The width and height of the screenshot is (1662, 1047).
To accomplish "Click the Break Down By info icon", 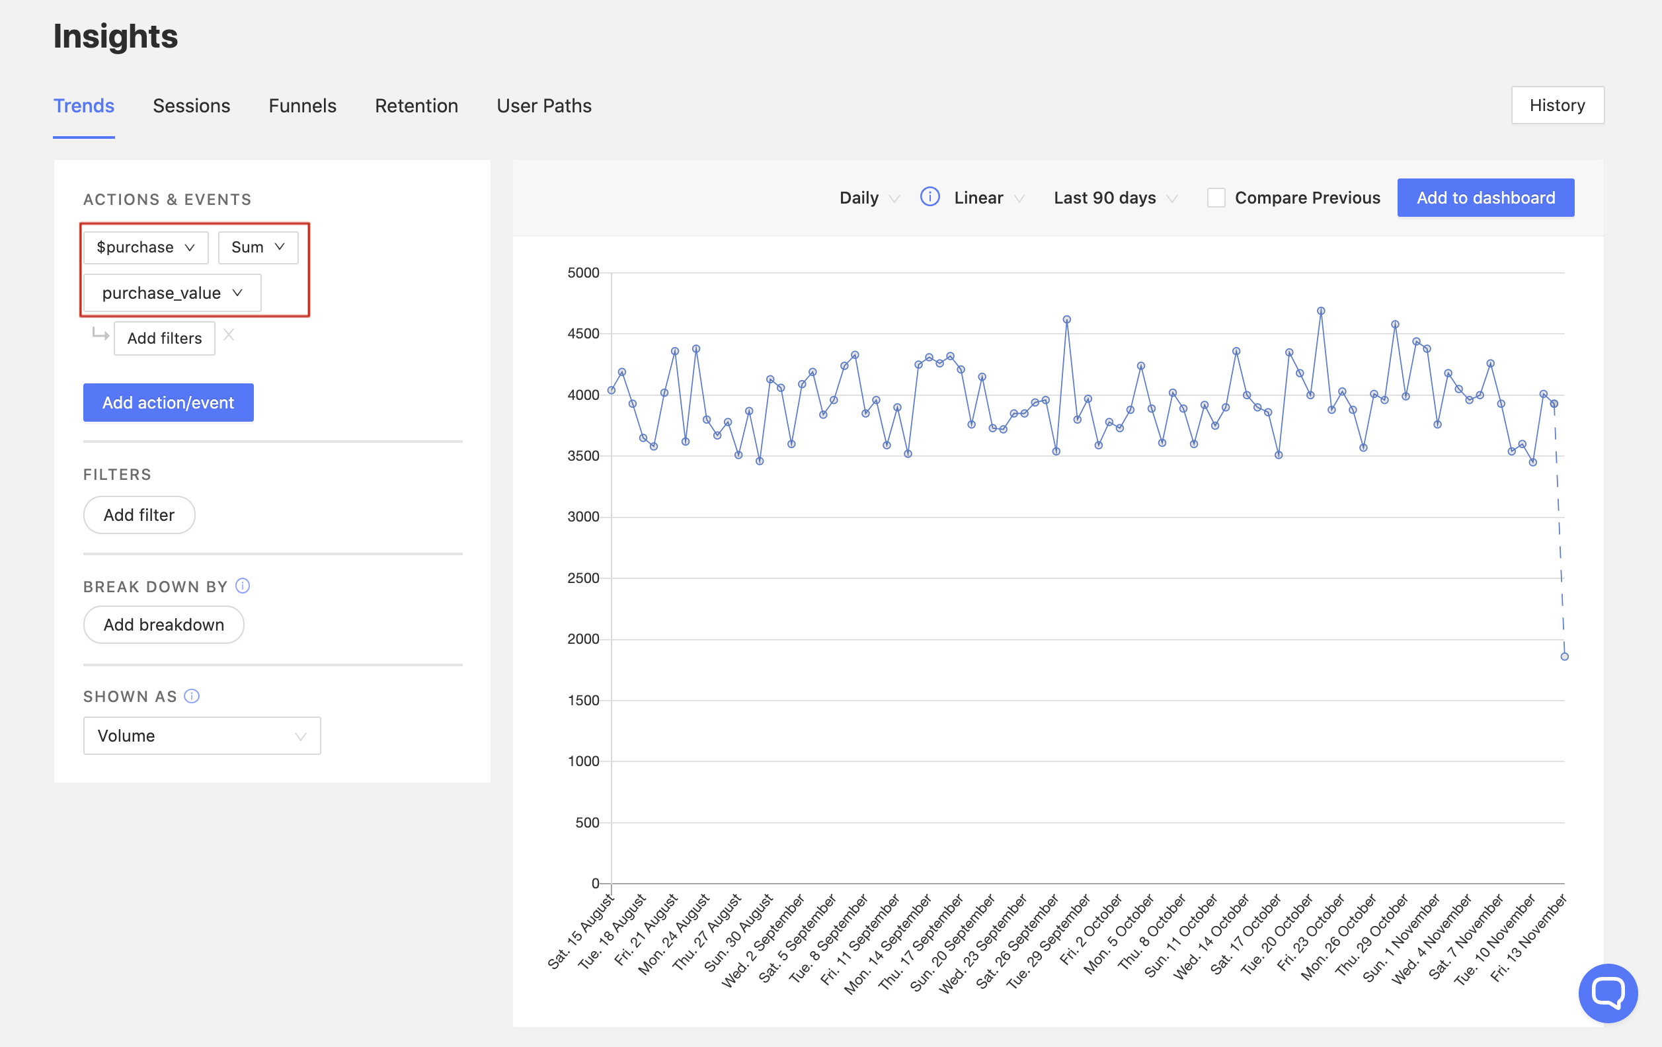I will 242,586.
